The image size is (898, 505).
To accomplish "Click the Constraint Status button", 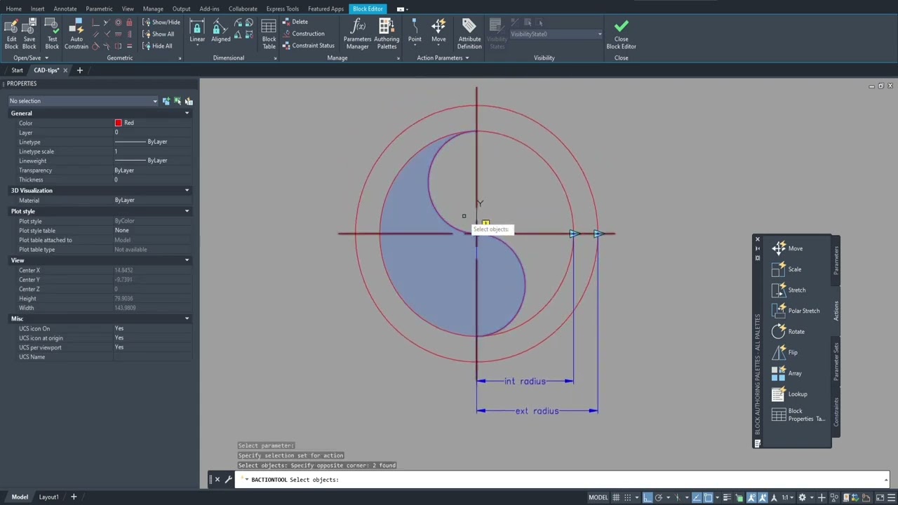I will 309,46.
